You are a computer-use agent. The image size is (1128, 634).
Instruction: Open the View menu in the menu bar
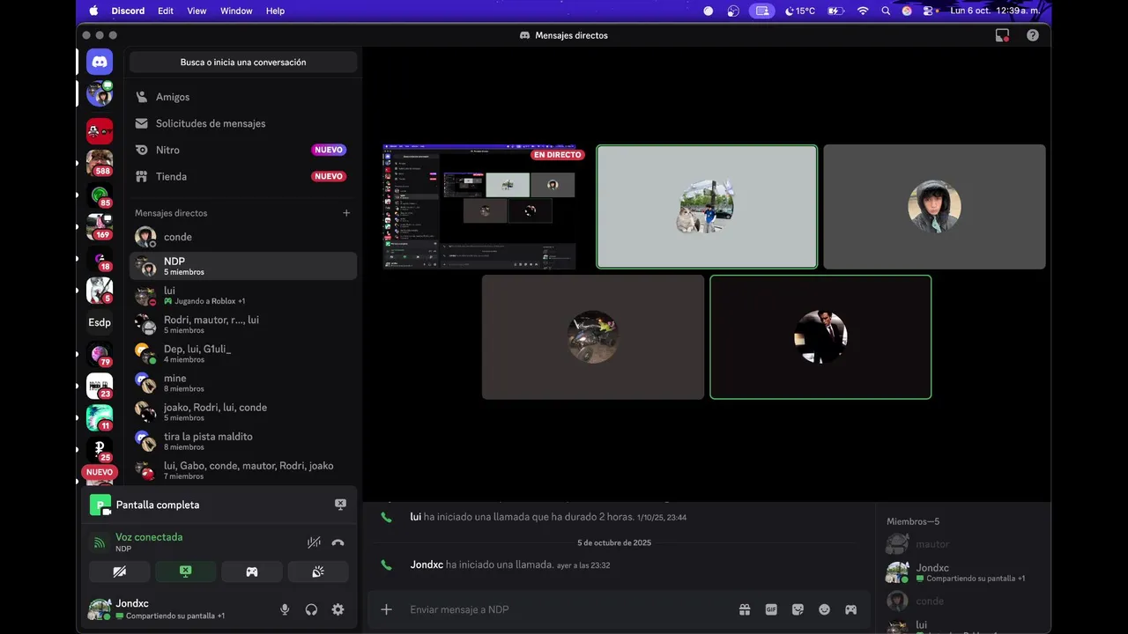(197, 11)
